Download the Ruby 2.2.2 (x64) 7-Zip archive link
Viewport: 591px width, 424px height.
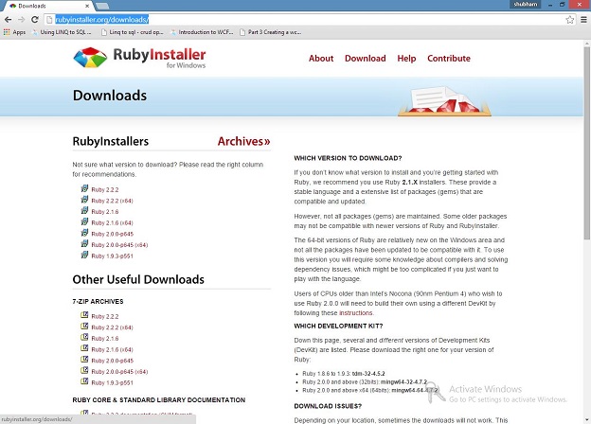113,327
